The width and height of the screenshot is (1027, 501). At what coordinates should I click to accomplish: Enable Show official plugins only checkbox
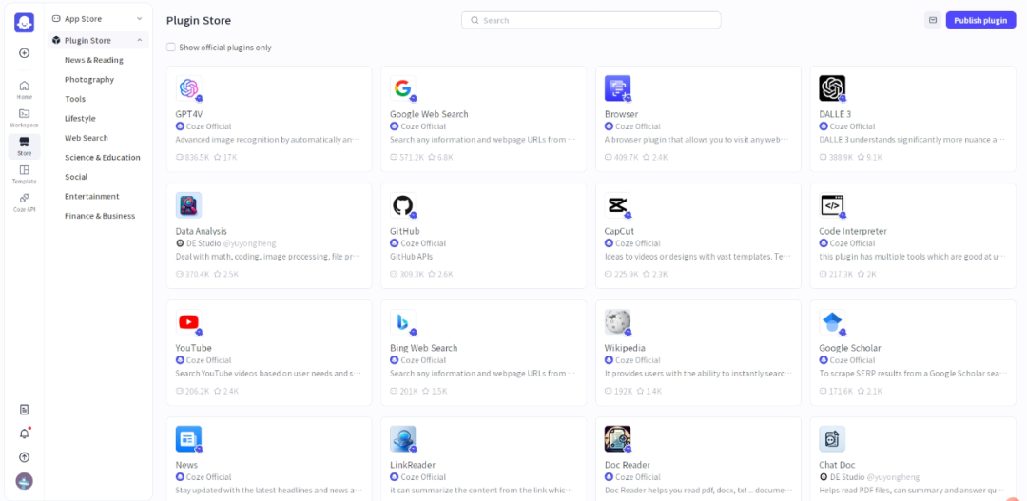click(x=171, y=48)
